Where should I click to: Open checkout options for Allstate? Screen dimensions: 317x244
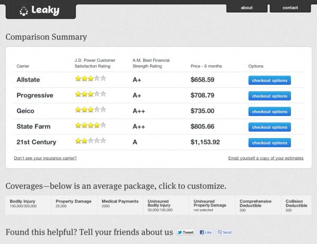(269, 81)
